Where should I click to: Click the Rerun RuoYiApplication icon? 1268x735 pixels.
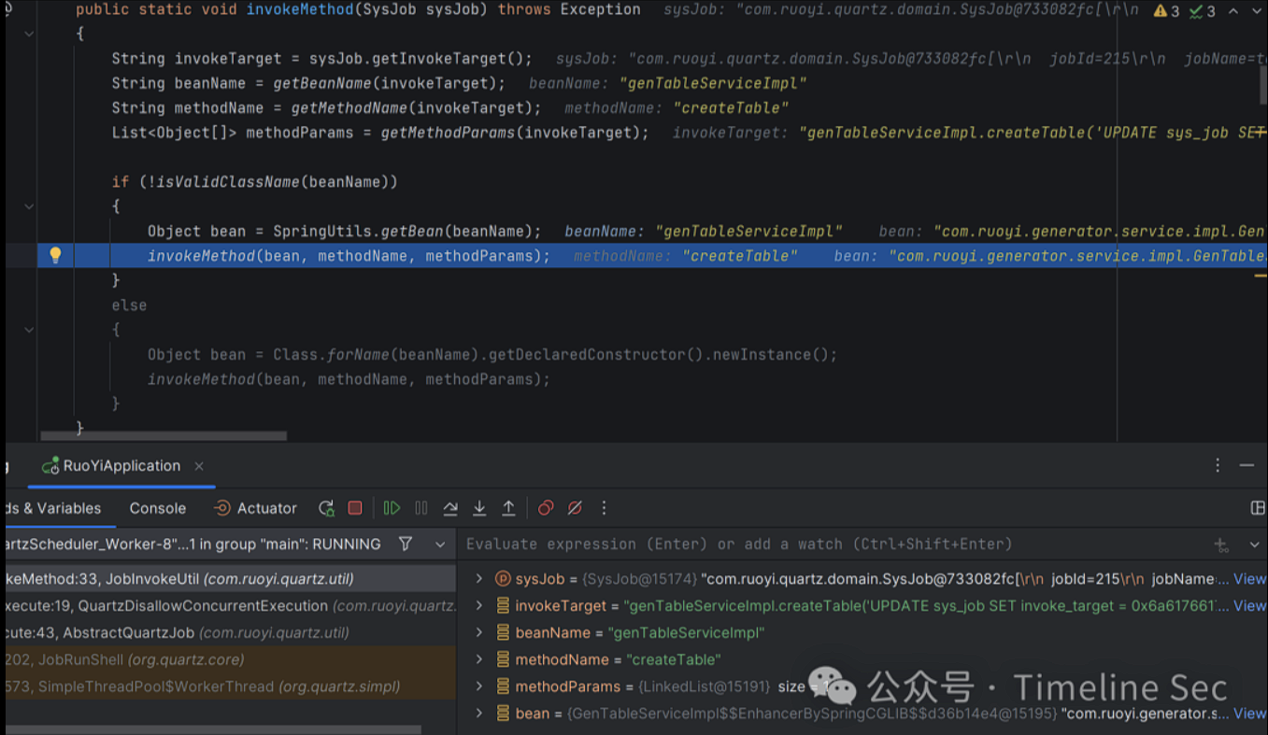[326, 508]
